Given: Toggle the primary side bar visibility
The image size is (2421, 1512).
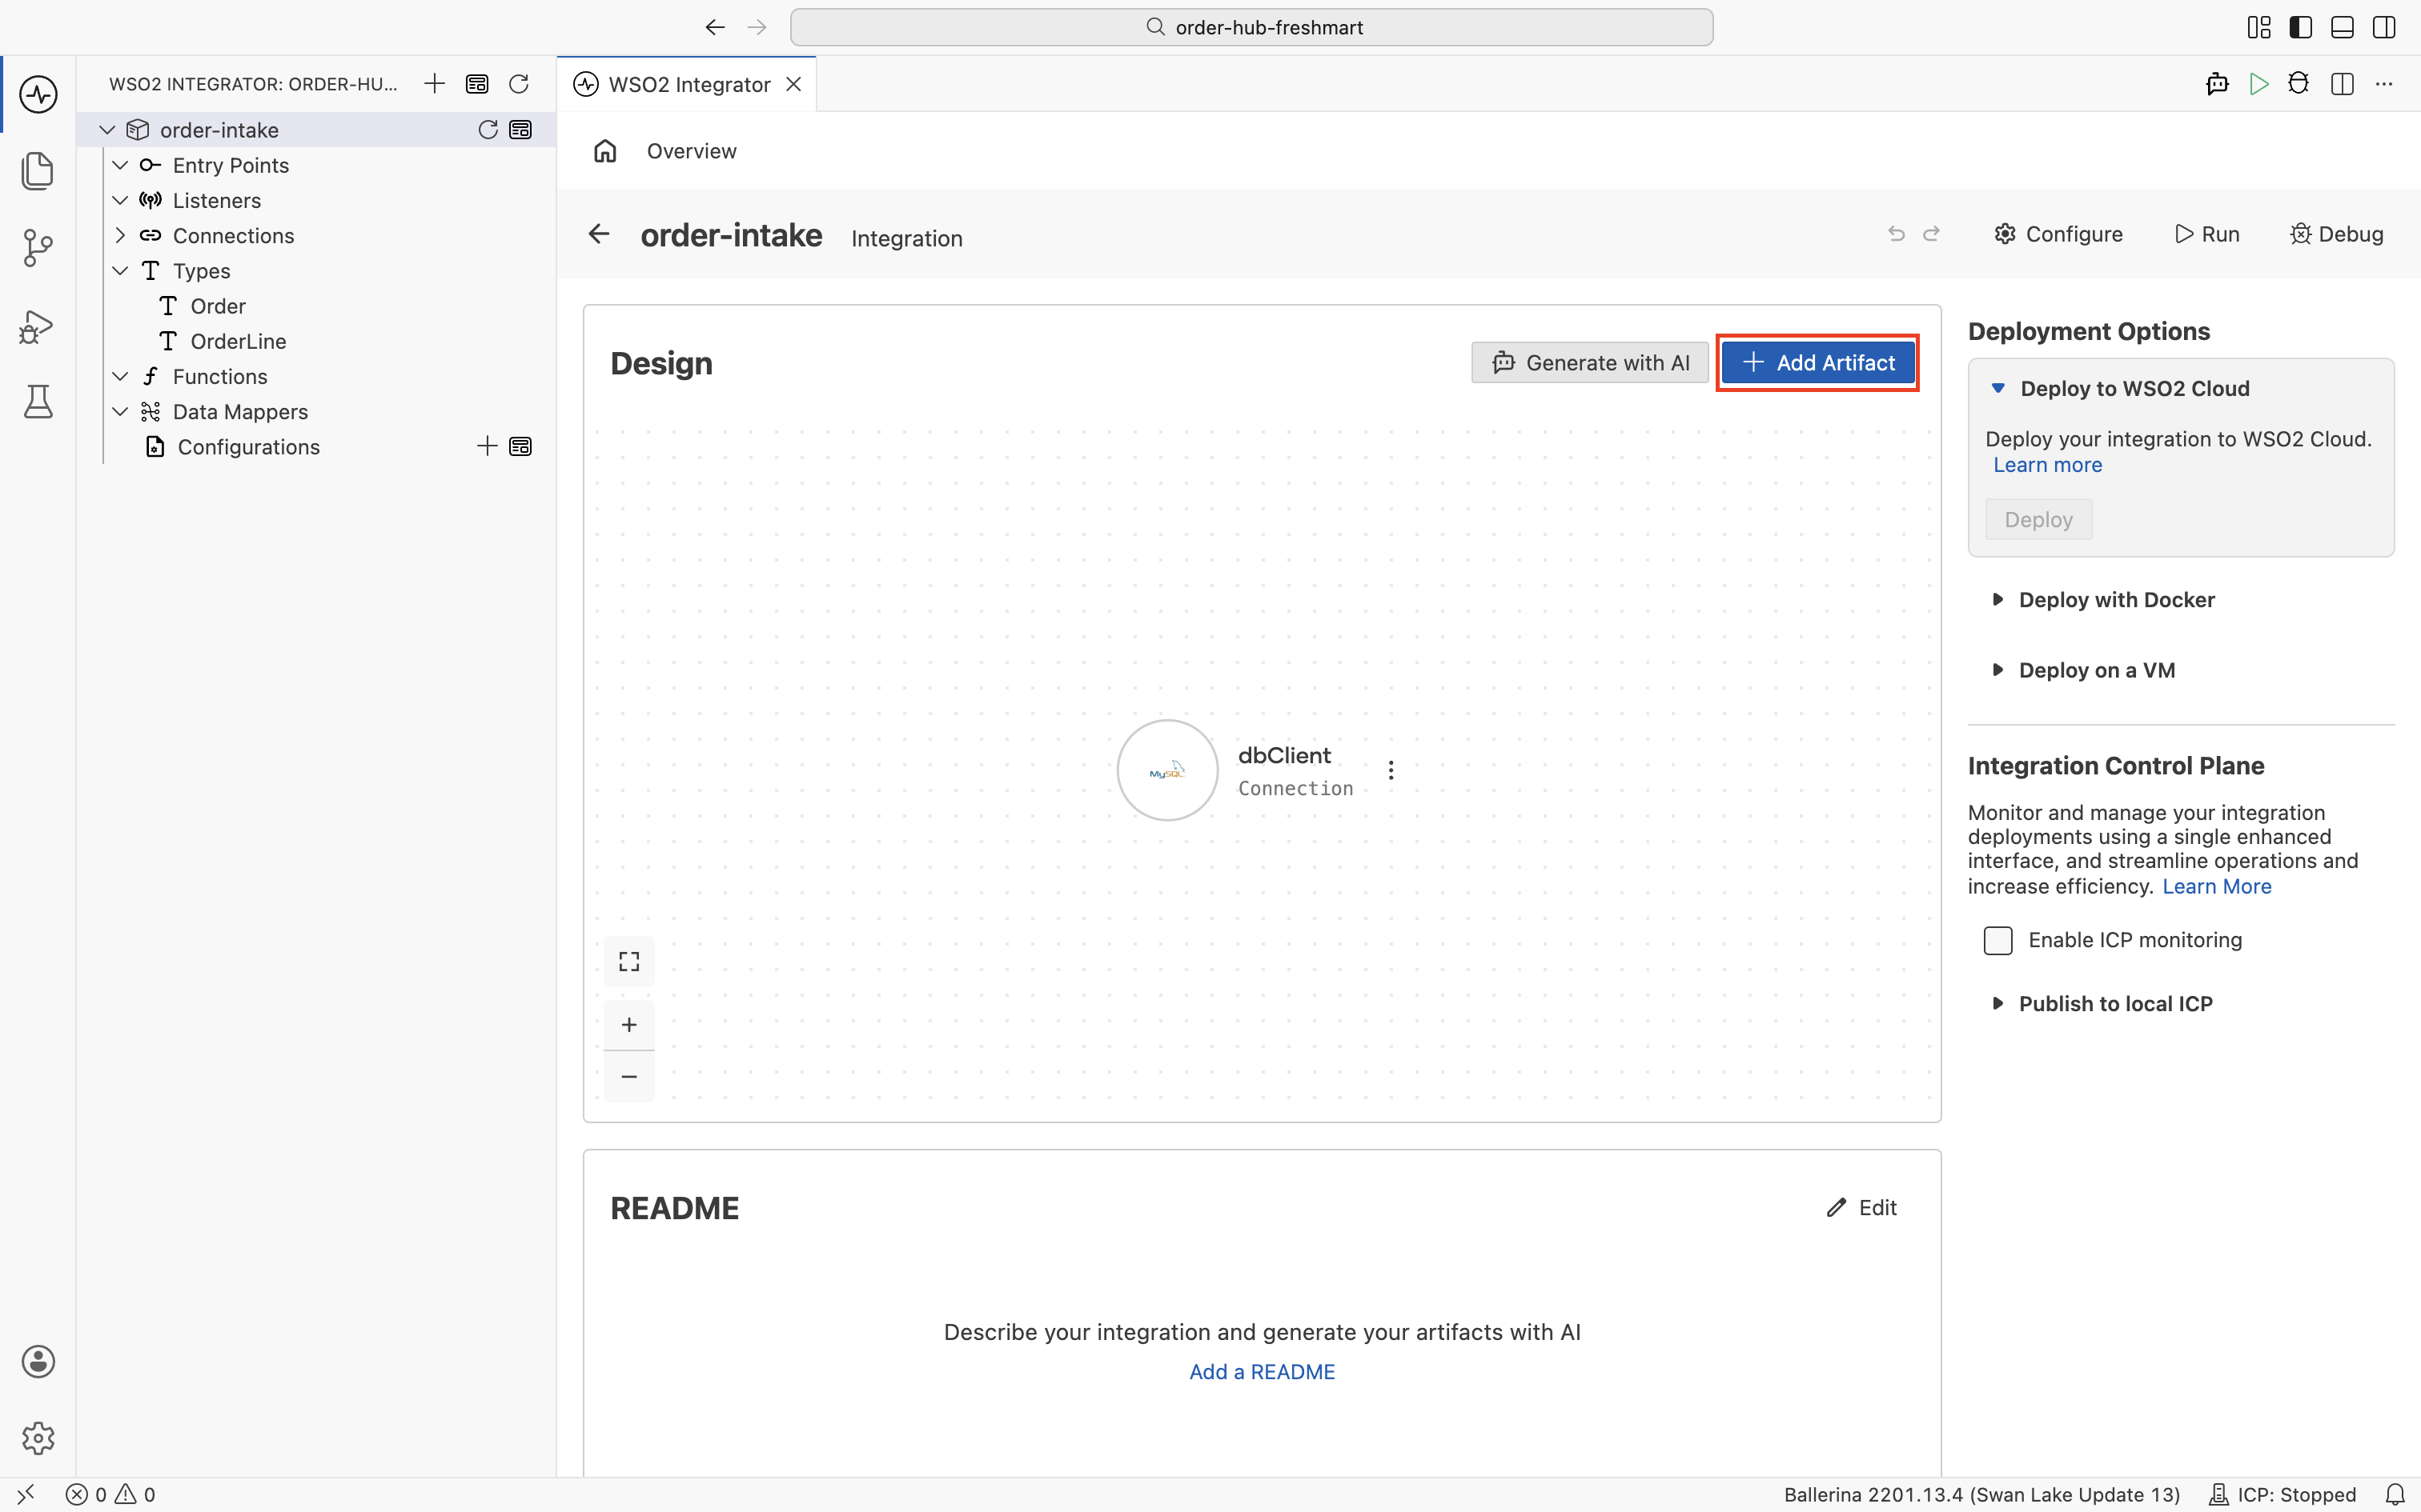Looking at the screenshot, I should [x=2301, y=27].
